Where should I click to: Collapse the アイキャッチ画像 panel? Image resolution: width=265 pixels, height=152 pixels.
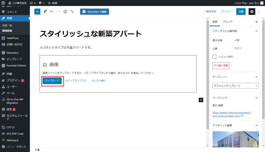point(256,125)
